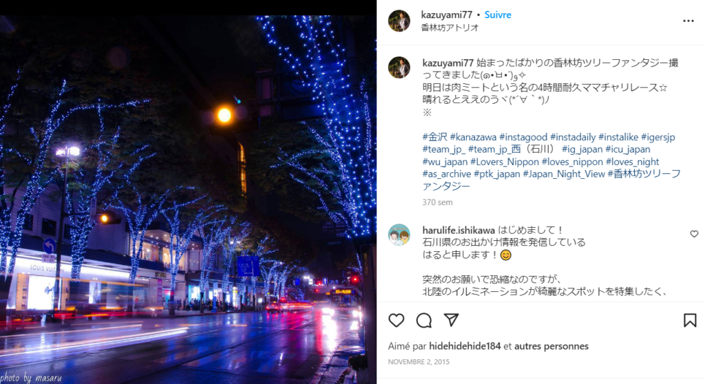Viewport: 705px width, 384px height.
Task: Click the Suivre follow link
Action: pos(498,15)
